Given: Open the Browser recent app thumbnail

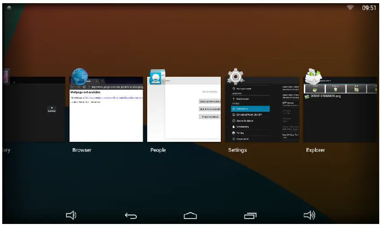Looking at the screenshot, I should pyautogui.click(x=106, y=110).
